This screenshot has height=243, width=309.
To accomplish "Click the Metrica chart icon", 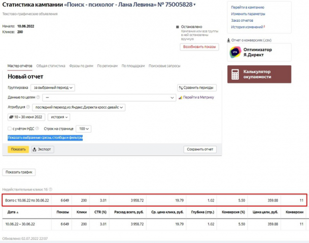I will (180, 98).
